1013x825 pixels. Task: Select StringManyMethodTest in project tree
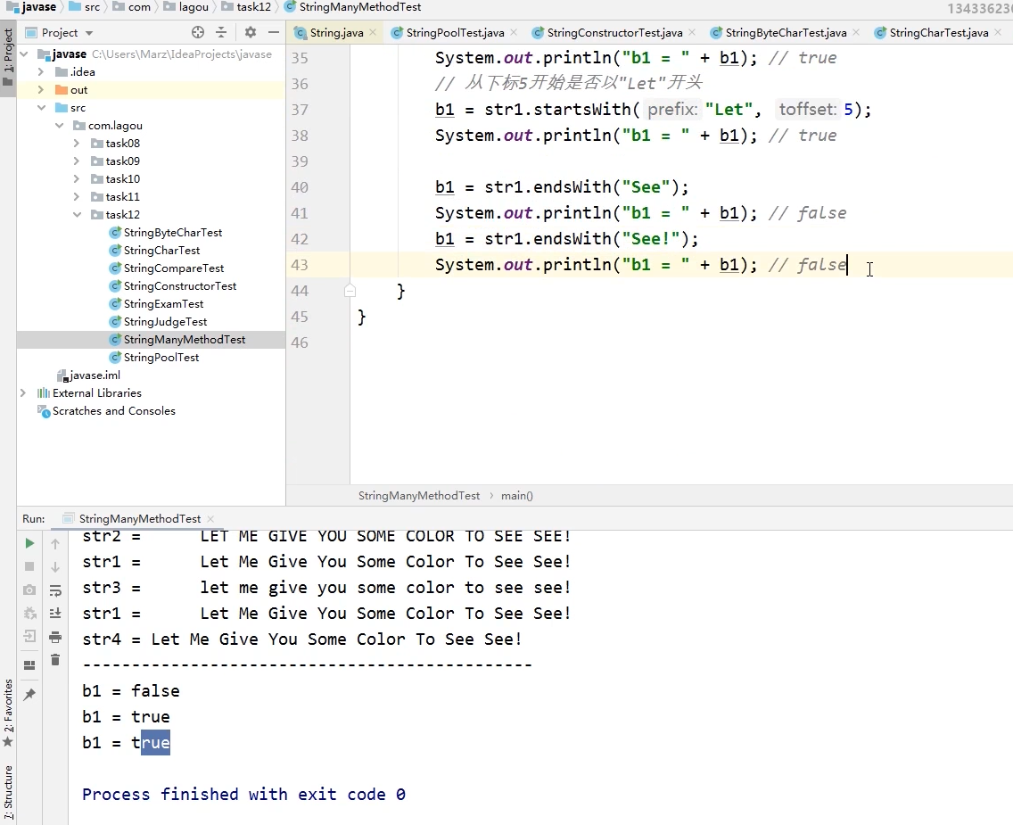[x=184, y=339]
